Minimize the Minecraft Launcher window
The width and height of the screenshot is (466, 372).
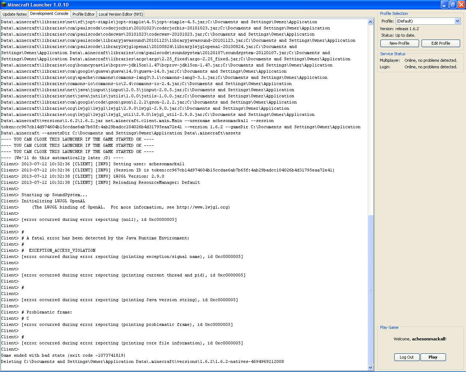(445, 5)
